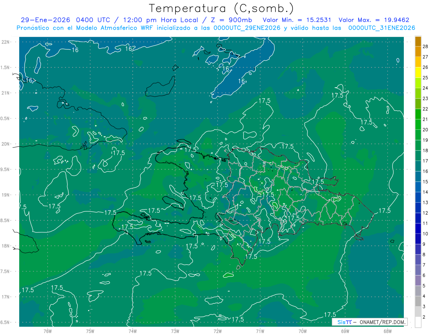
Task: Pick the green colorbar segment between 20 and 21
Action: pos(418,124)
